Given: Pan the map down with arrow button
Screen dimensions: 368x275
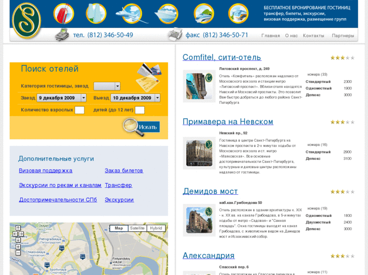Looking at the screenshot, I should point(18,240).
